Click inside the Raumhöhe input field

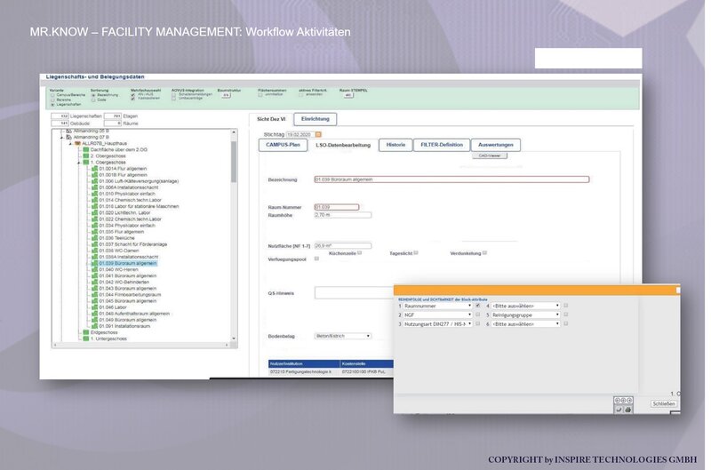(x=343, y=215)
